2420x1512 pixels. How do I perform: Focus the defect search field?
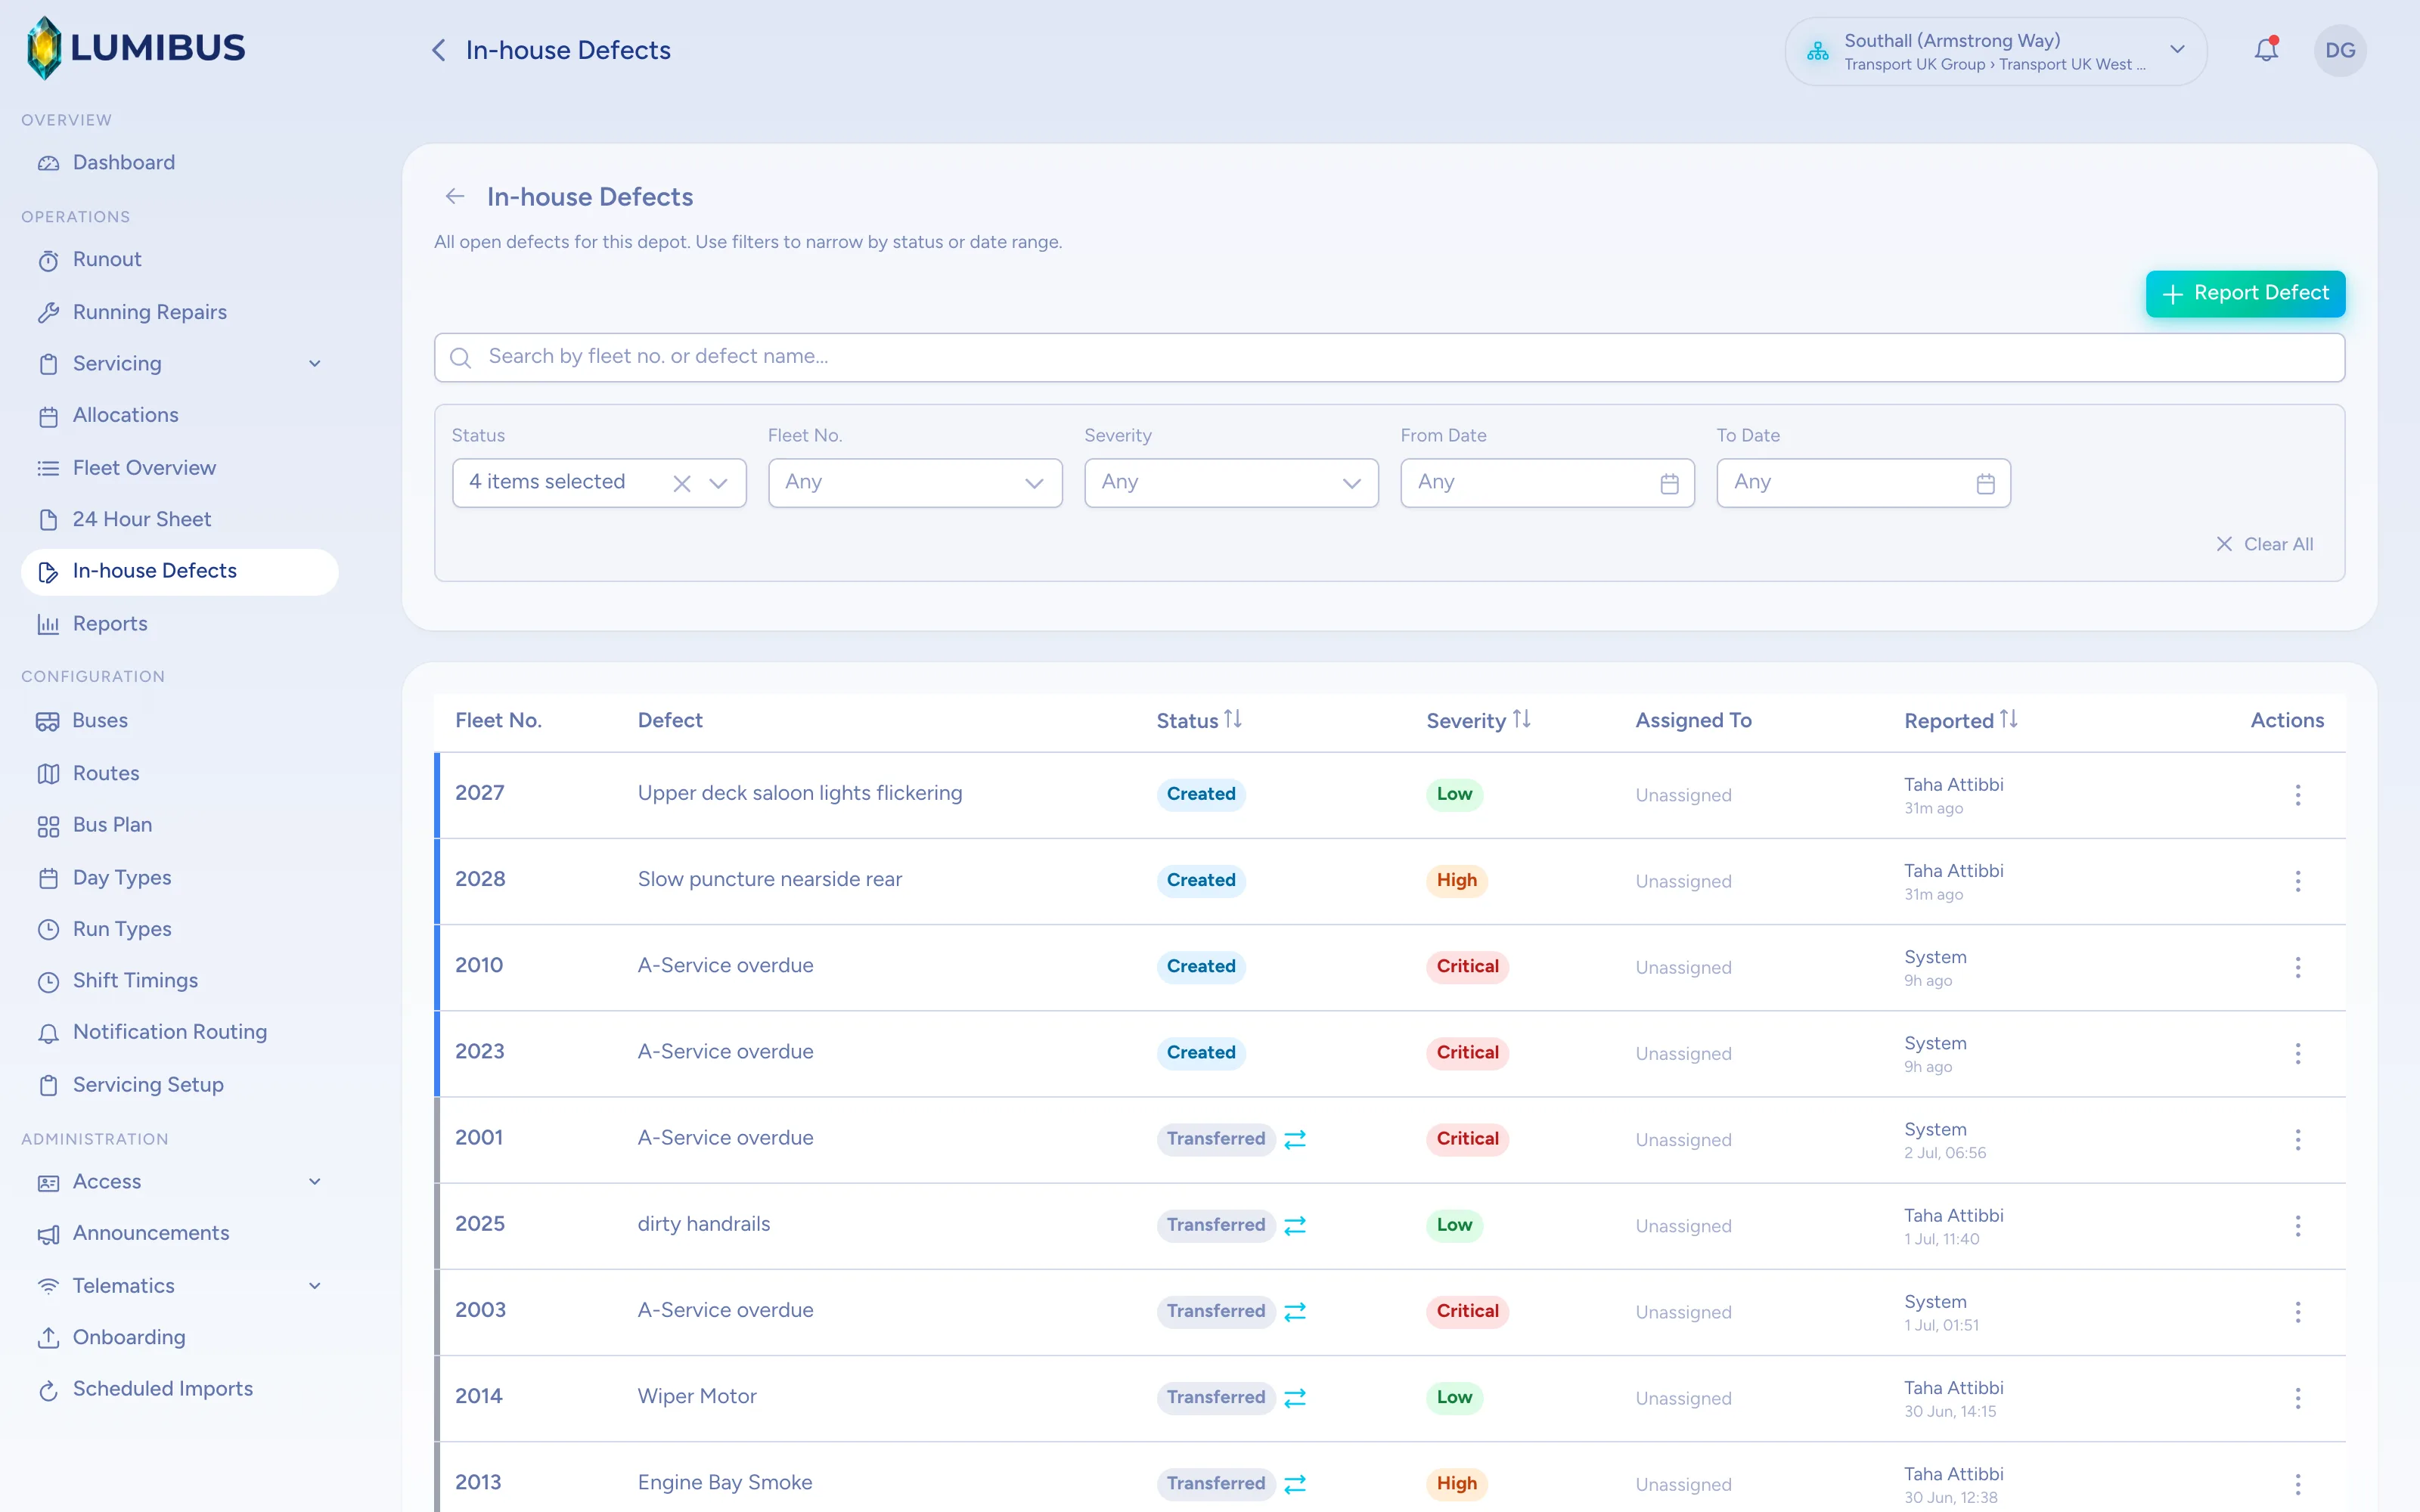[1389, 357]
